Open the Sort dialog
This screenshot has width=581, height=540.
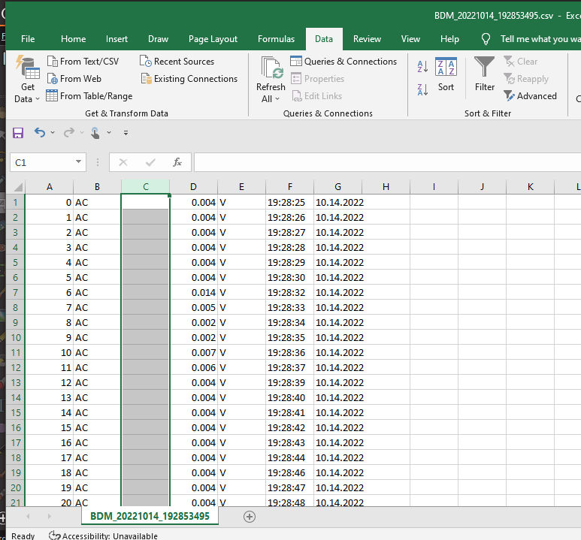(x=446, y=74)
